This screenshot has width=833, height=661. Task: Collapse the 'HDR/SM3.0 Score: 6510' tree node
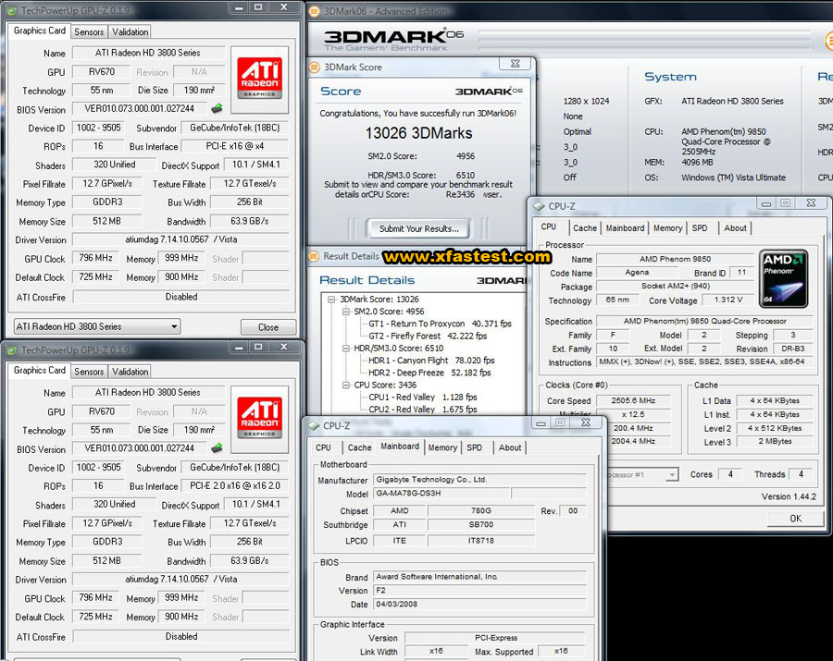tap(346, 348)
